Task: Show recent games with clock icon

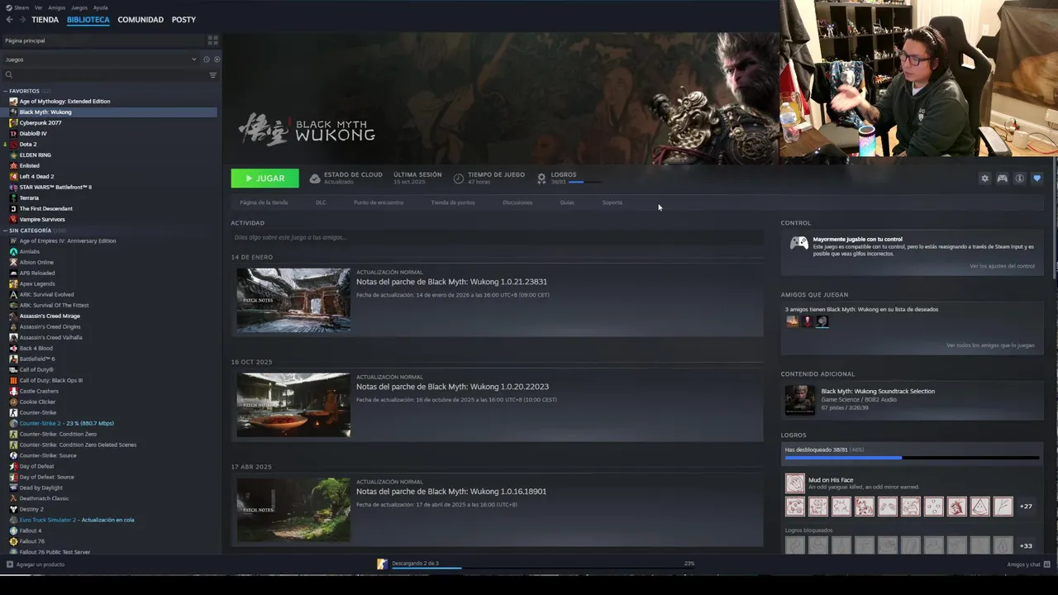Action: 206,59
